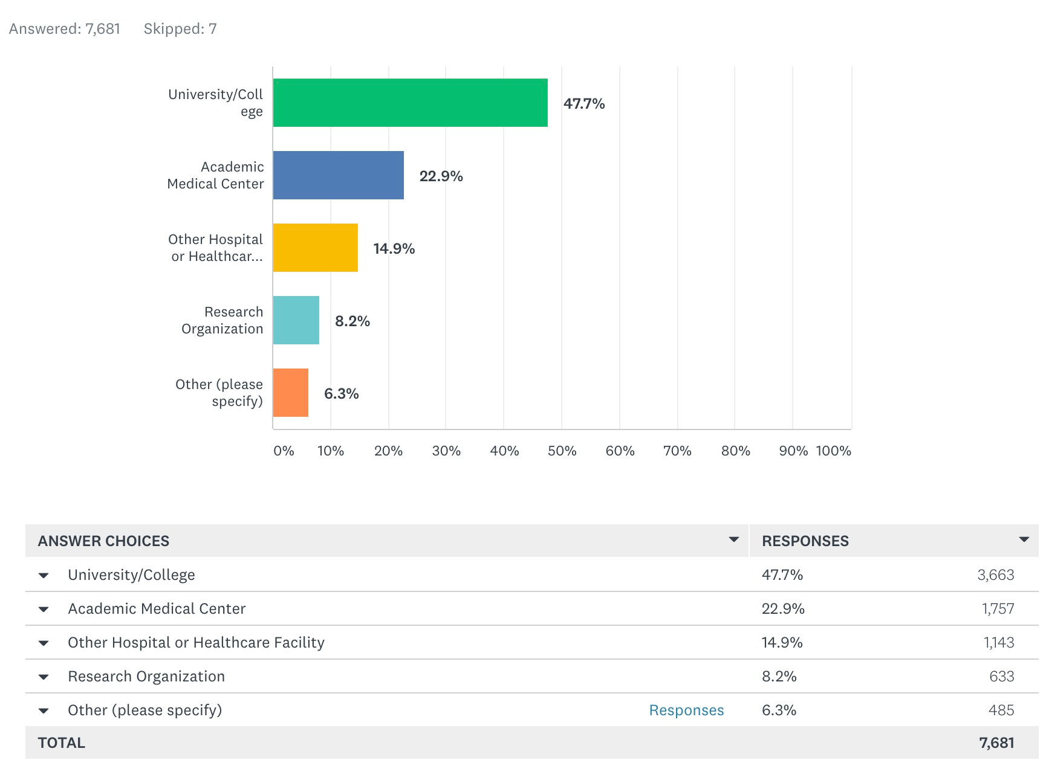The image size is (1046, 766).
Task: Expand Other Hospital or Healthcare Facility arrow
Action: (44, 643)
